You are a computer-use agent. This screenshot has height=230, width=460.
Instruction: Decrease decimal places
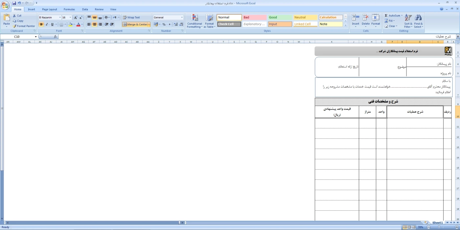point(181,24)
